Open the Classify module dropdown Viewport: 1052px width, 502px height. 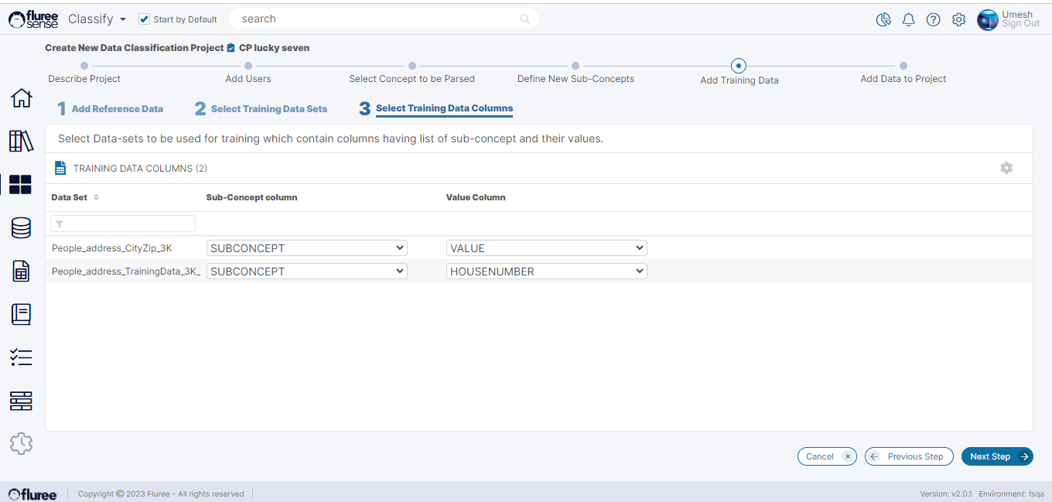[x=97, y=19]
